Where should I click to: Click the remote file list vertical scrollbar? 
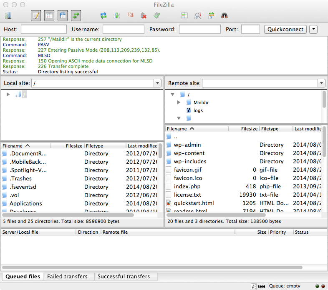pyautogui.click(x=324, y=141)
